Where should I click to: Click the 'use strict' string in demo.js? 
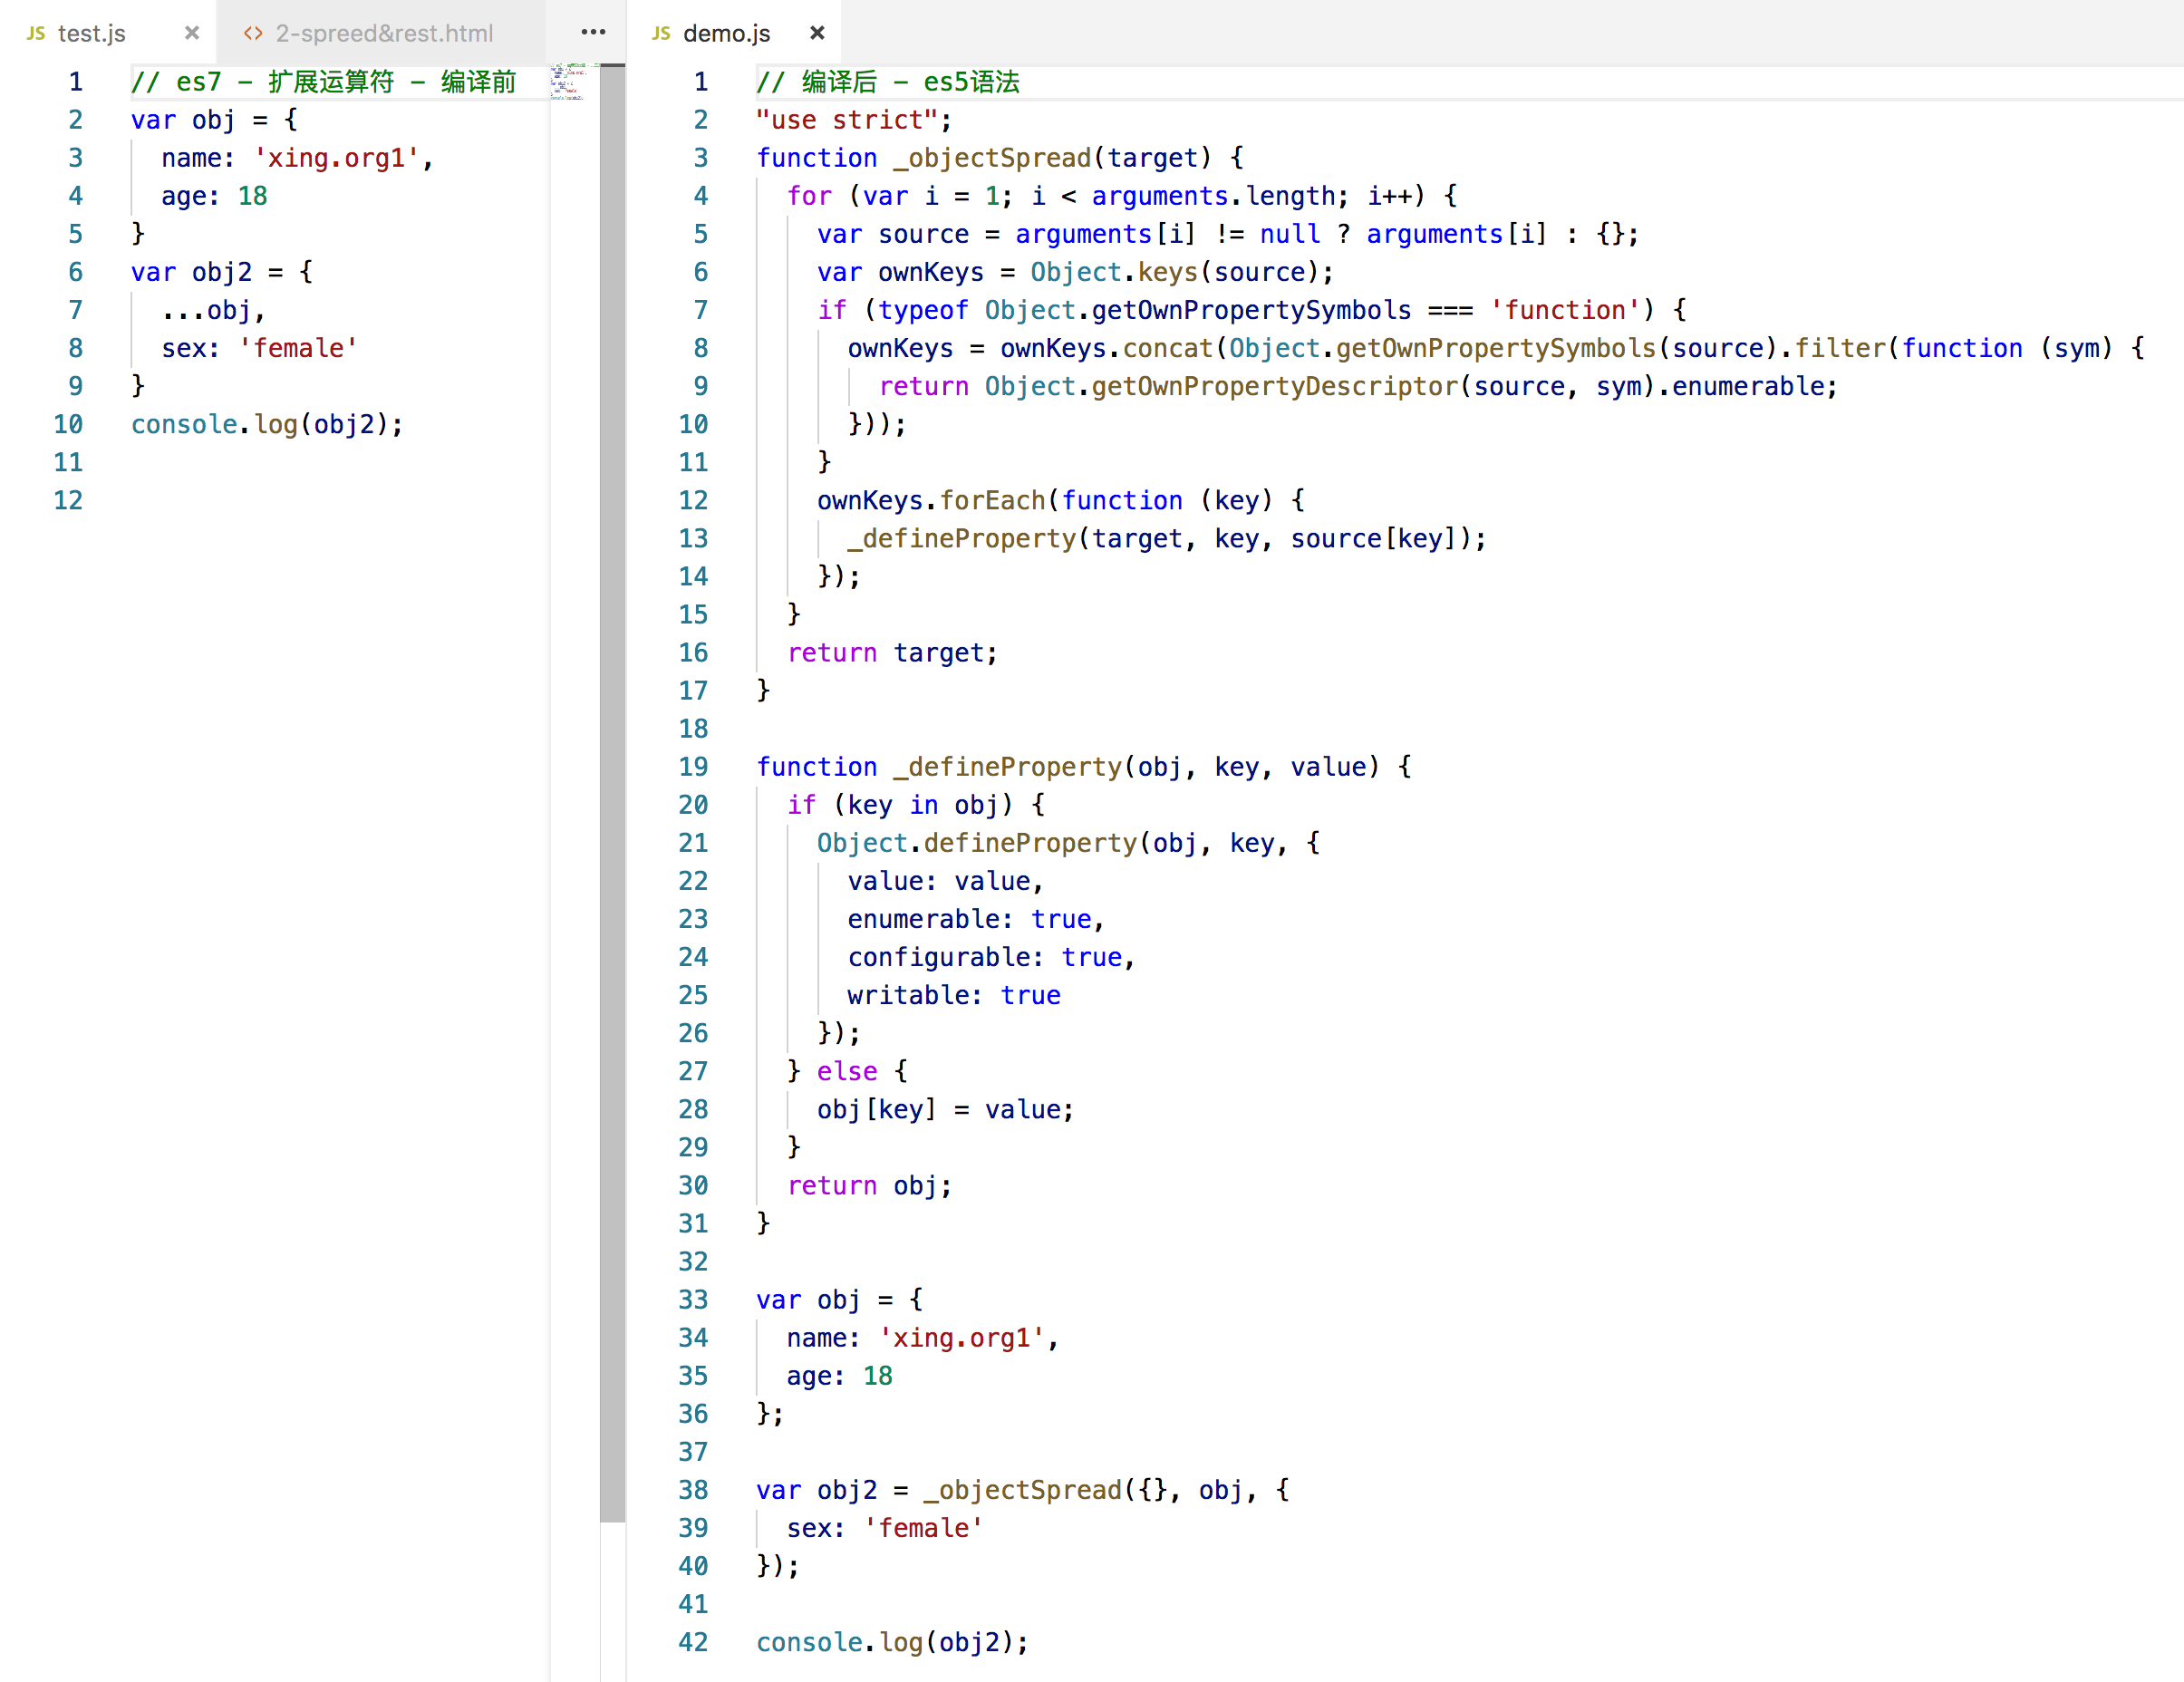pyautogui.click(x=846, y=120)
